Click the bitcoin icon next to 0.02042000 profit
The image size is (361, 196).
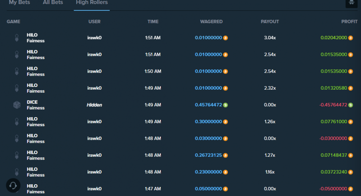pyautogui.click(x=351, y=38)
